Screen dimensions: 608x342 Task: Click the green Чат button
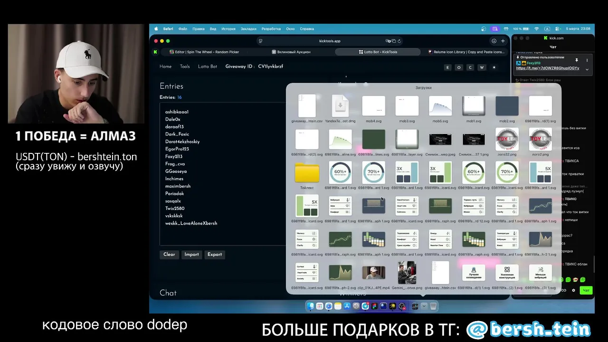click(x=586, y=290)
